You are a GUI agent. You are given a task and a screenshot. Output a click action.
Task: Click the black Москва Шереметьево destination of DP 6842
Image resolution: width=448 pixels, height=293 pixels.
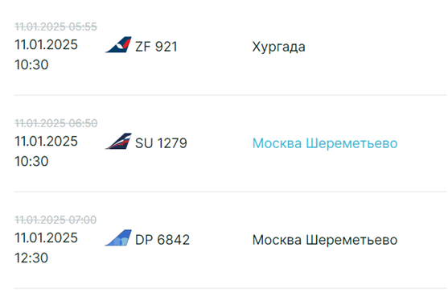(325, 240)
